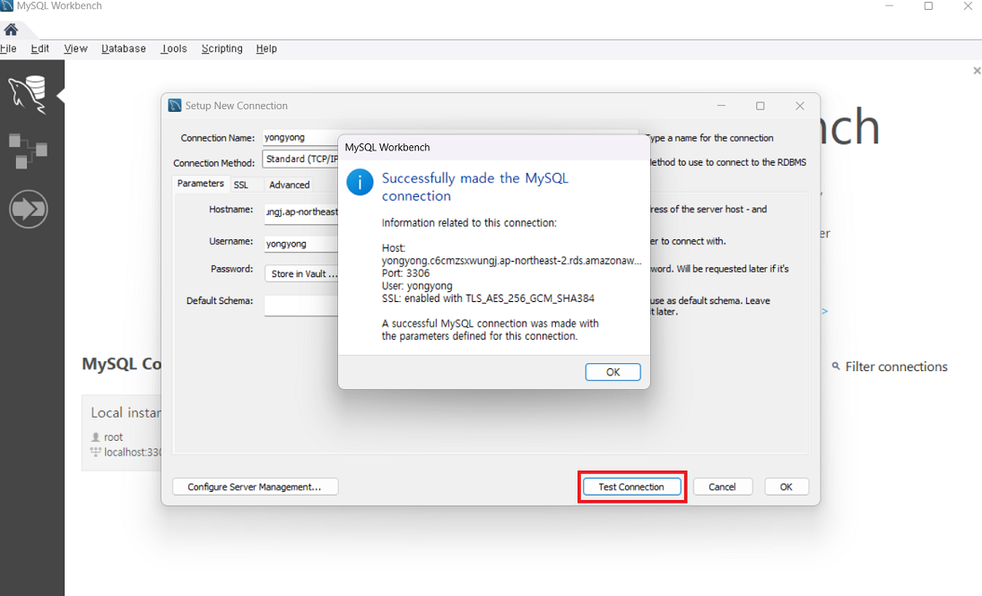This screenshot has width=982, height=596.
Task: Close the Setup New Connection window
Action: [x=800, y=106]
